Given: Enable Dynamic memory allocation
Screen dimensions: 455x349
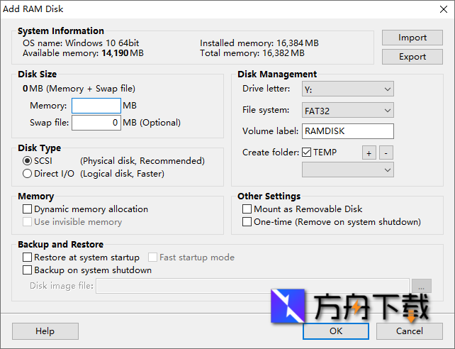Looking at the screenshot, I should (28, 209).
